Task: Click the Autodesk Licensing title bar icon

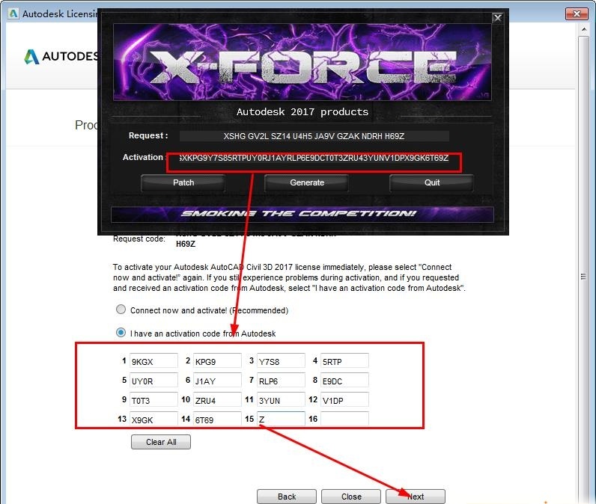Action: coord(13,13)
